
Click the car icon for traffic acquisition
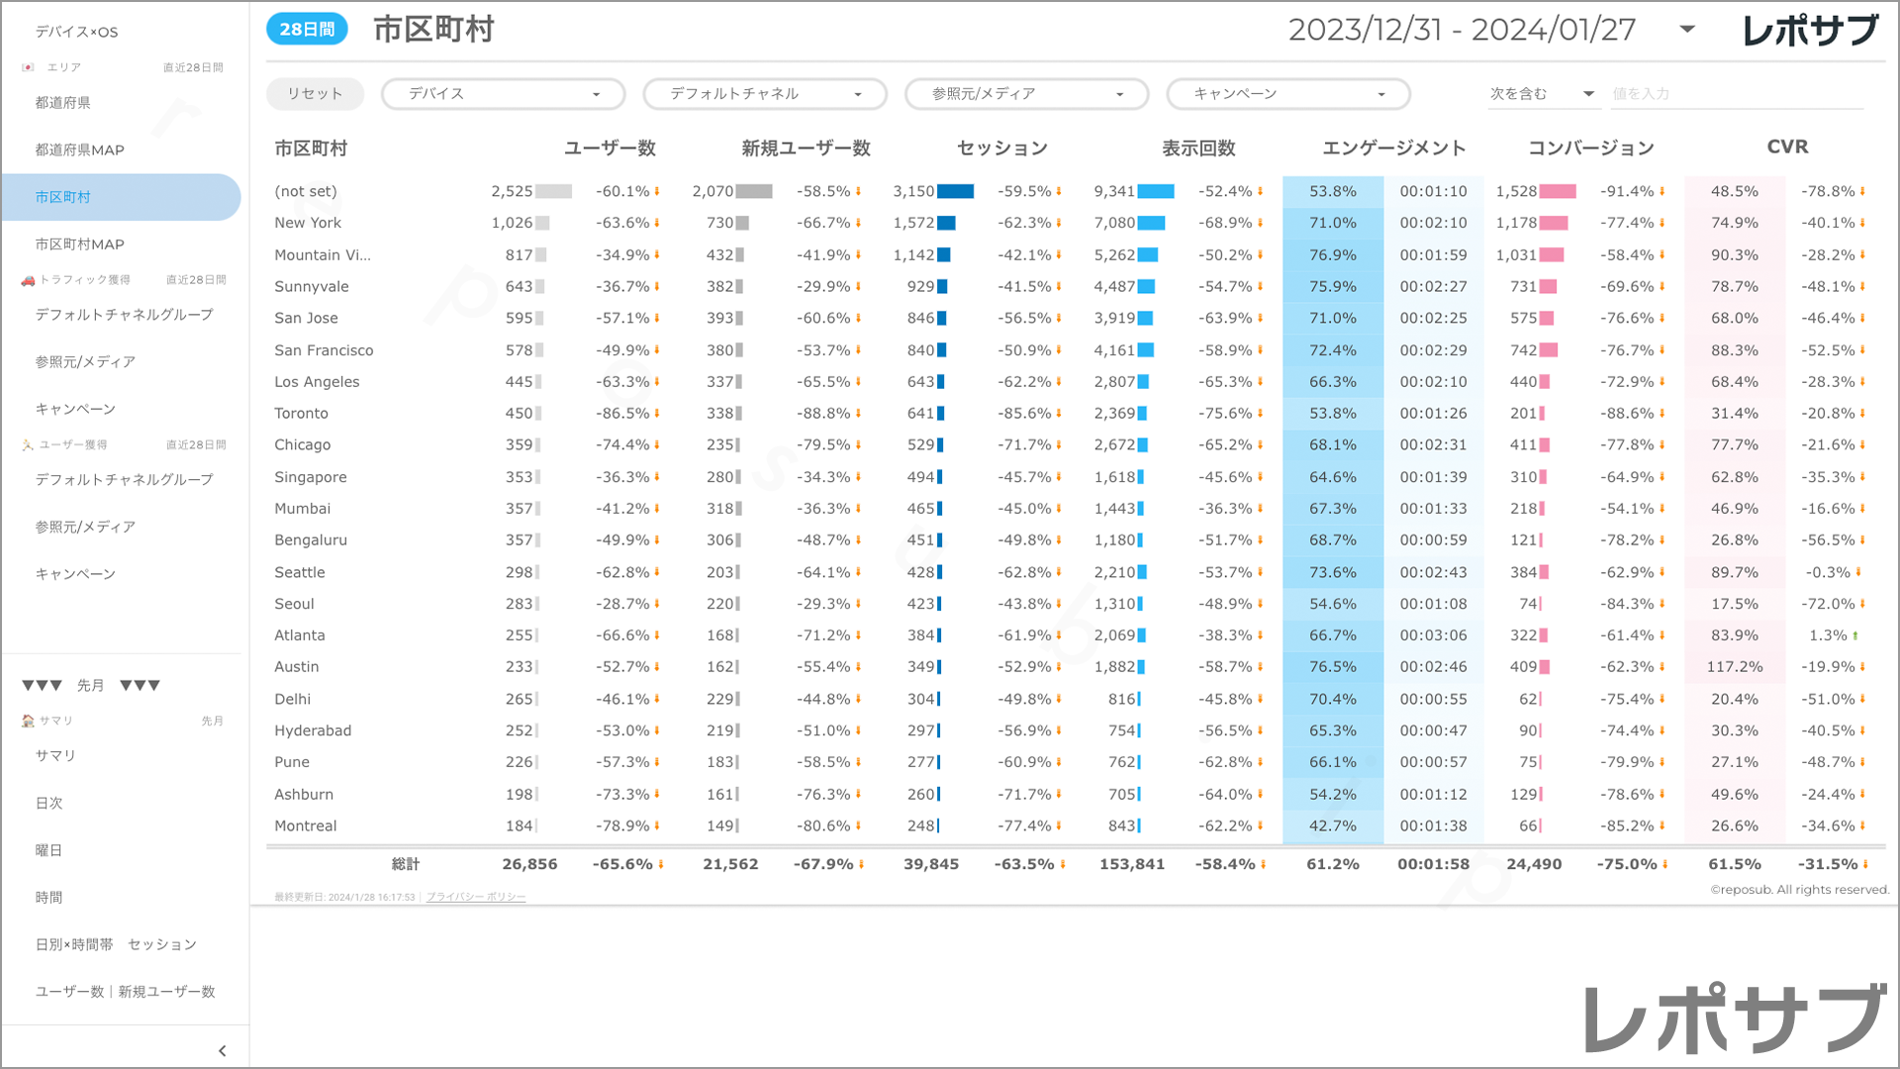(28, 280)
